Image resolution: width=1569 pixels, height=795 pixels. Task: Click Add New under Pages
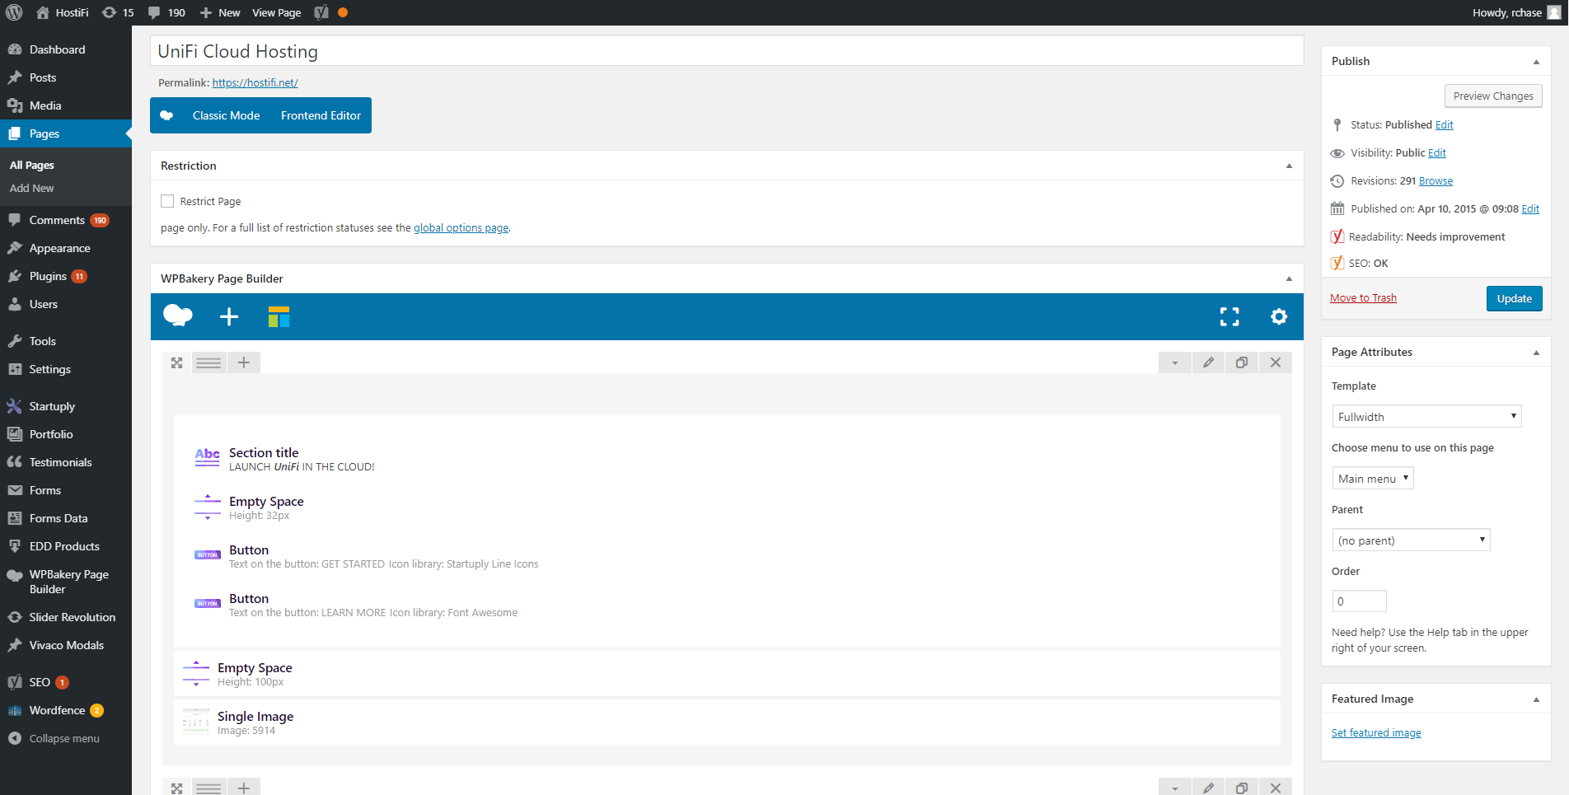(31, 188)
